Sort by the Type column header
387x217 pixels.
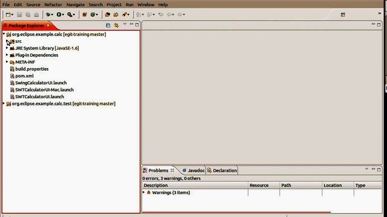tap(368, 185)
